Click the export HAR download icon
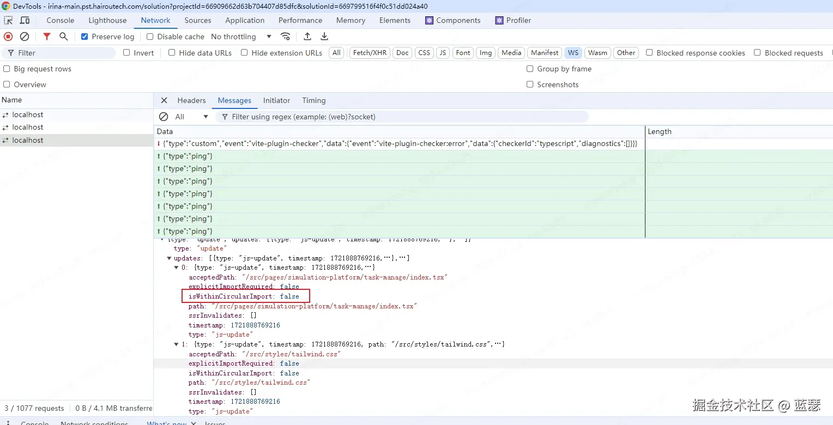 (324, 37)
